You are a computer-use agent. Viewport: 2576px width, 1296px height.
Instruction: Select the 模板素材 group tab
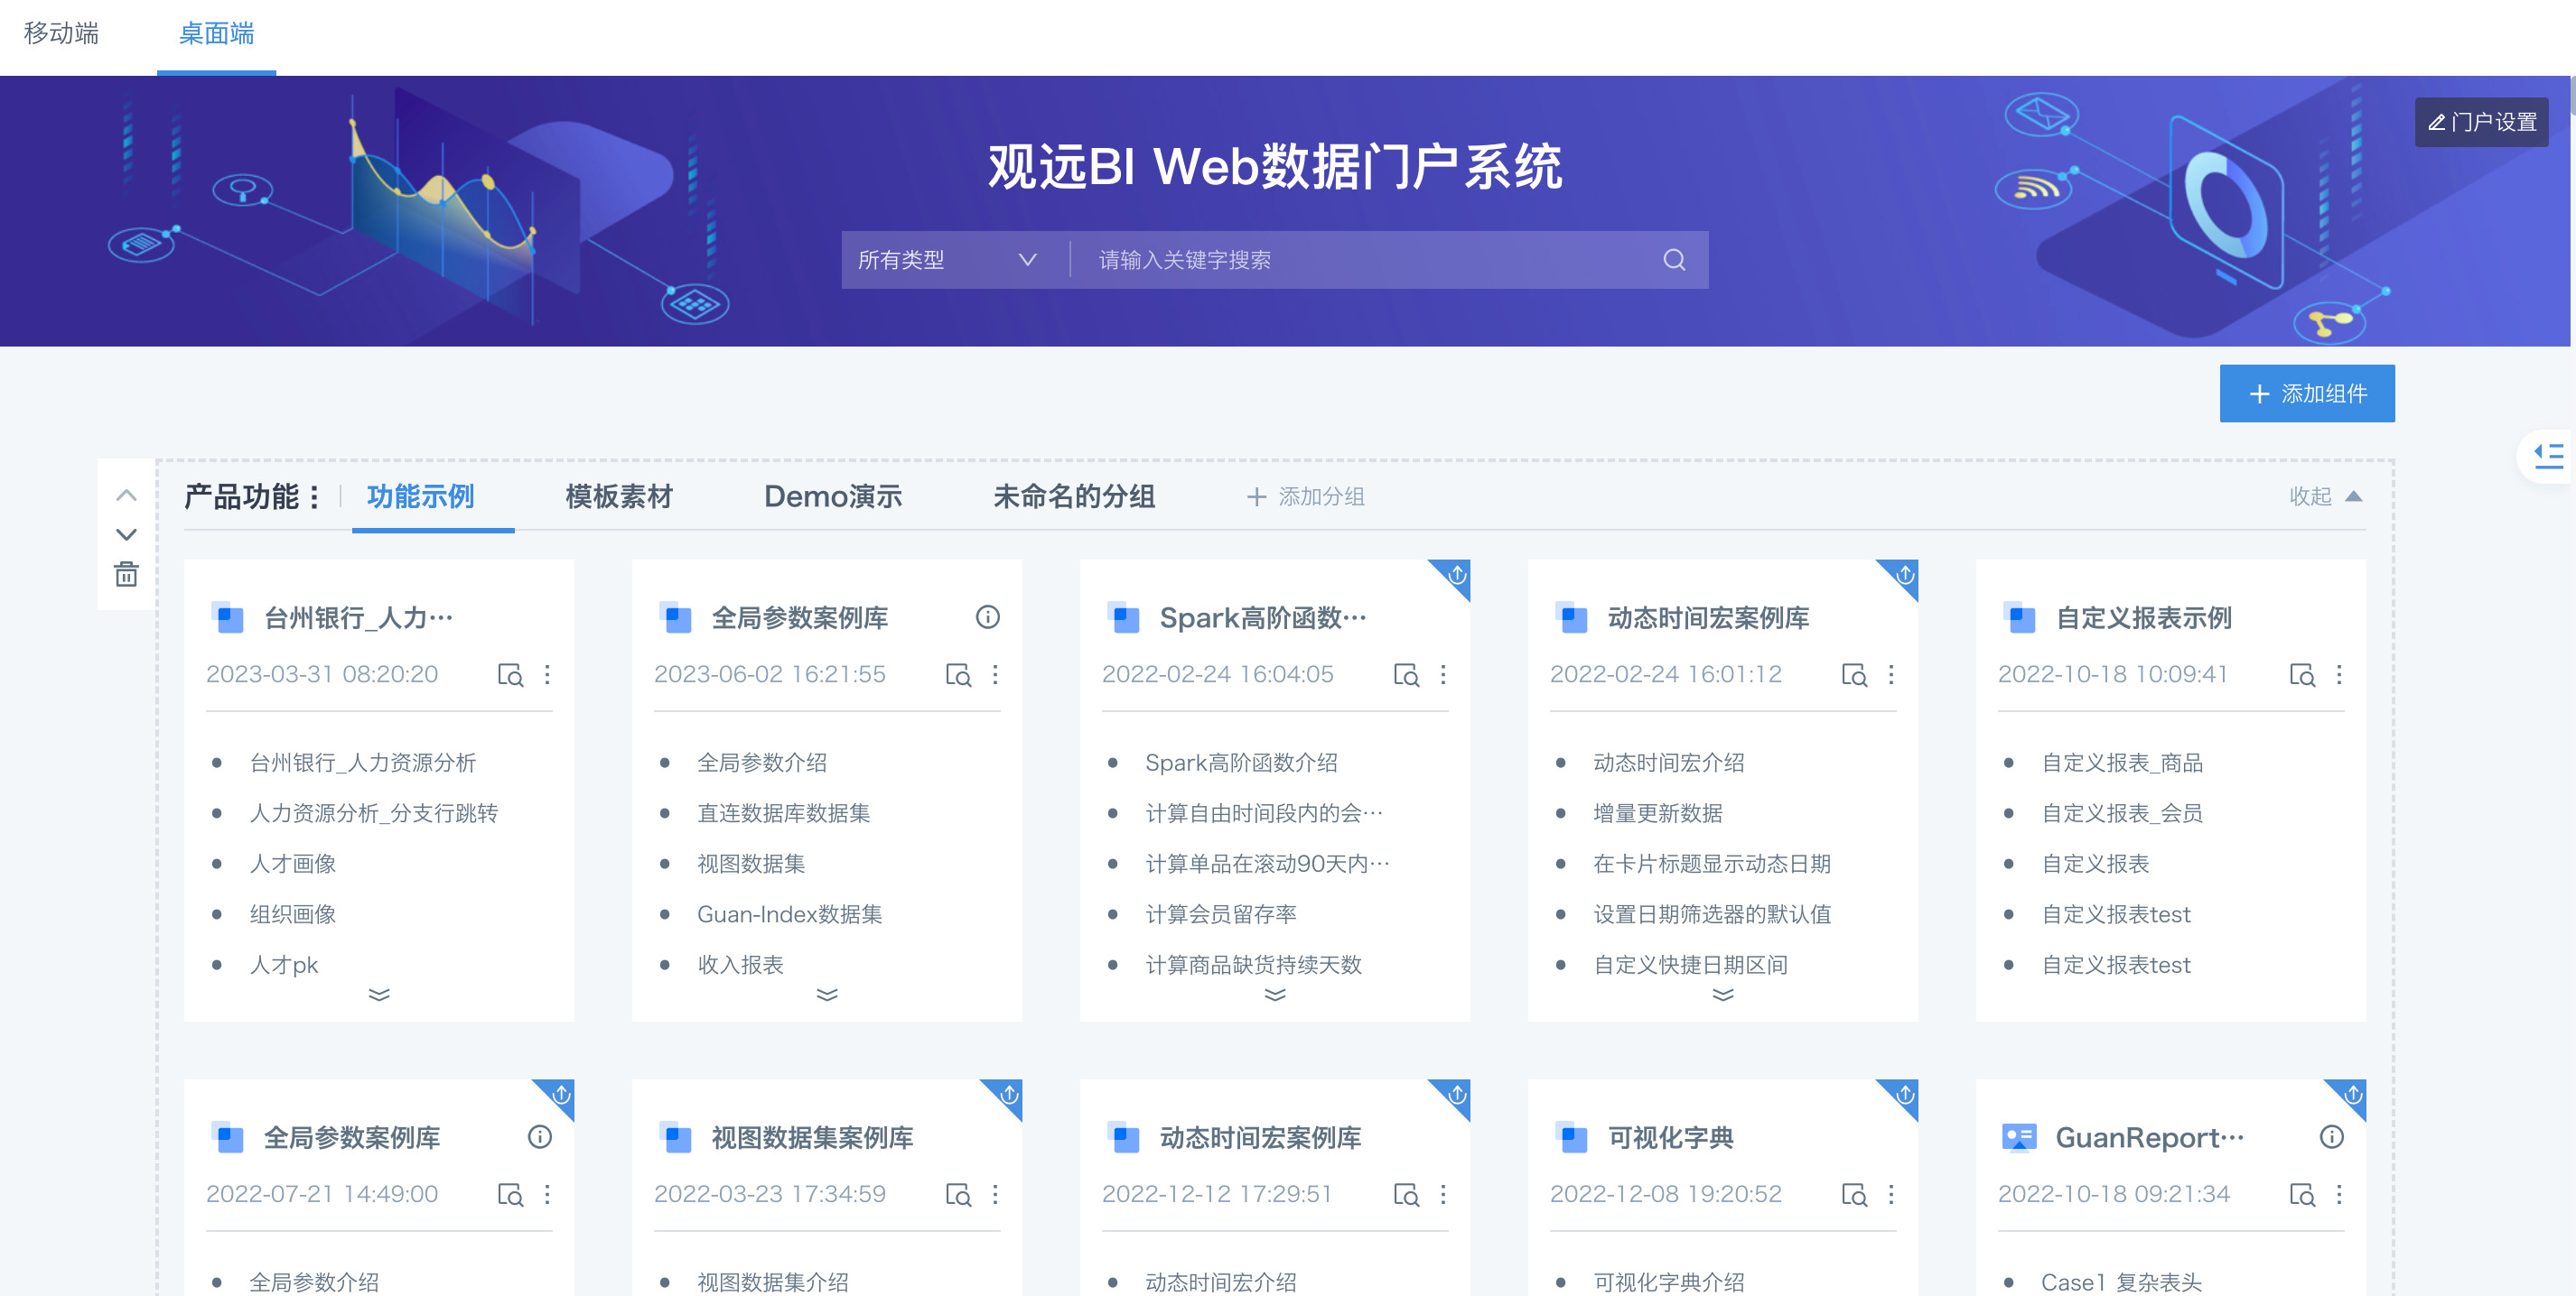(619, 496)
